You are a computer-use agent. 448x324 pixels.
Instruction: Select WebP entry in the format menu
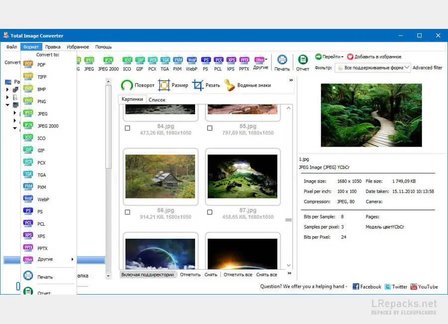click(x=49, y=199)
